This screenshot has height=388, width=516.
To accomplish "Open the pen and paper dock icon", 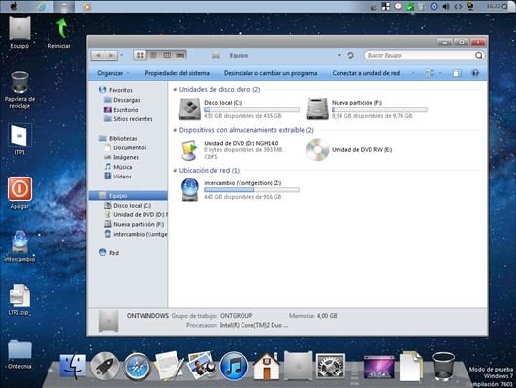I will [169, 366].
